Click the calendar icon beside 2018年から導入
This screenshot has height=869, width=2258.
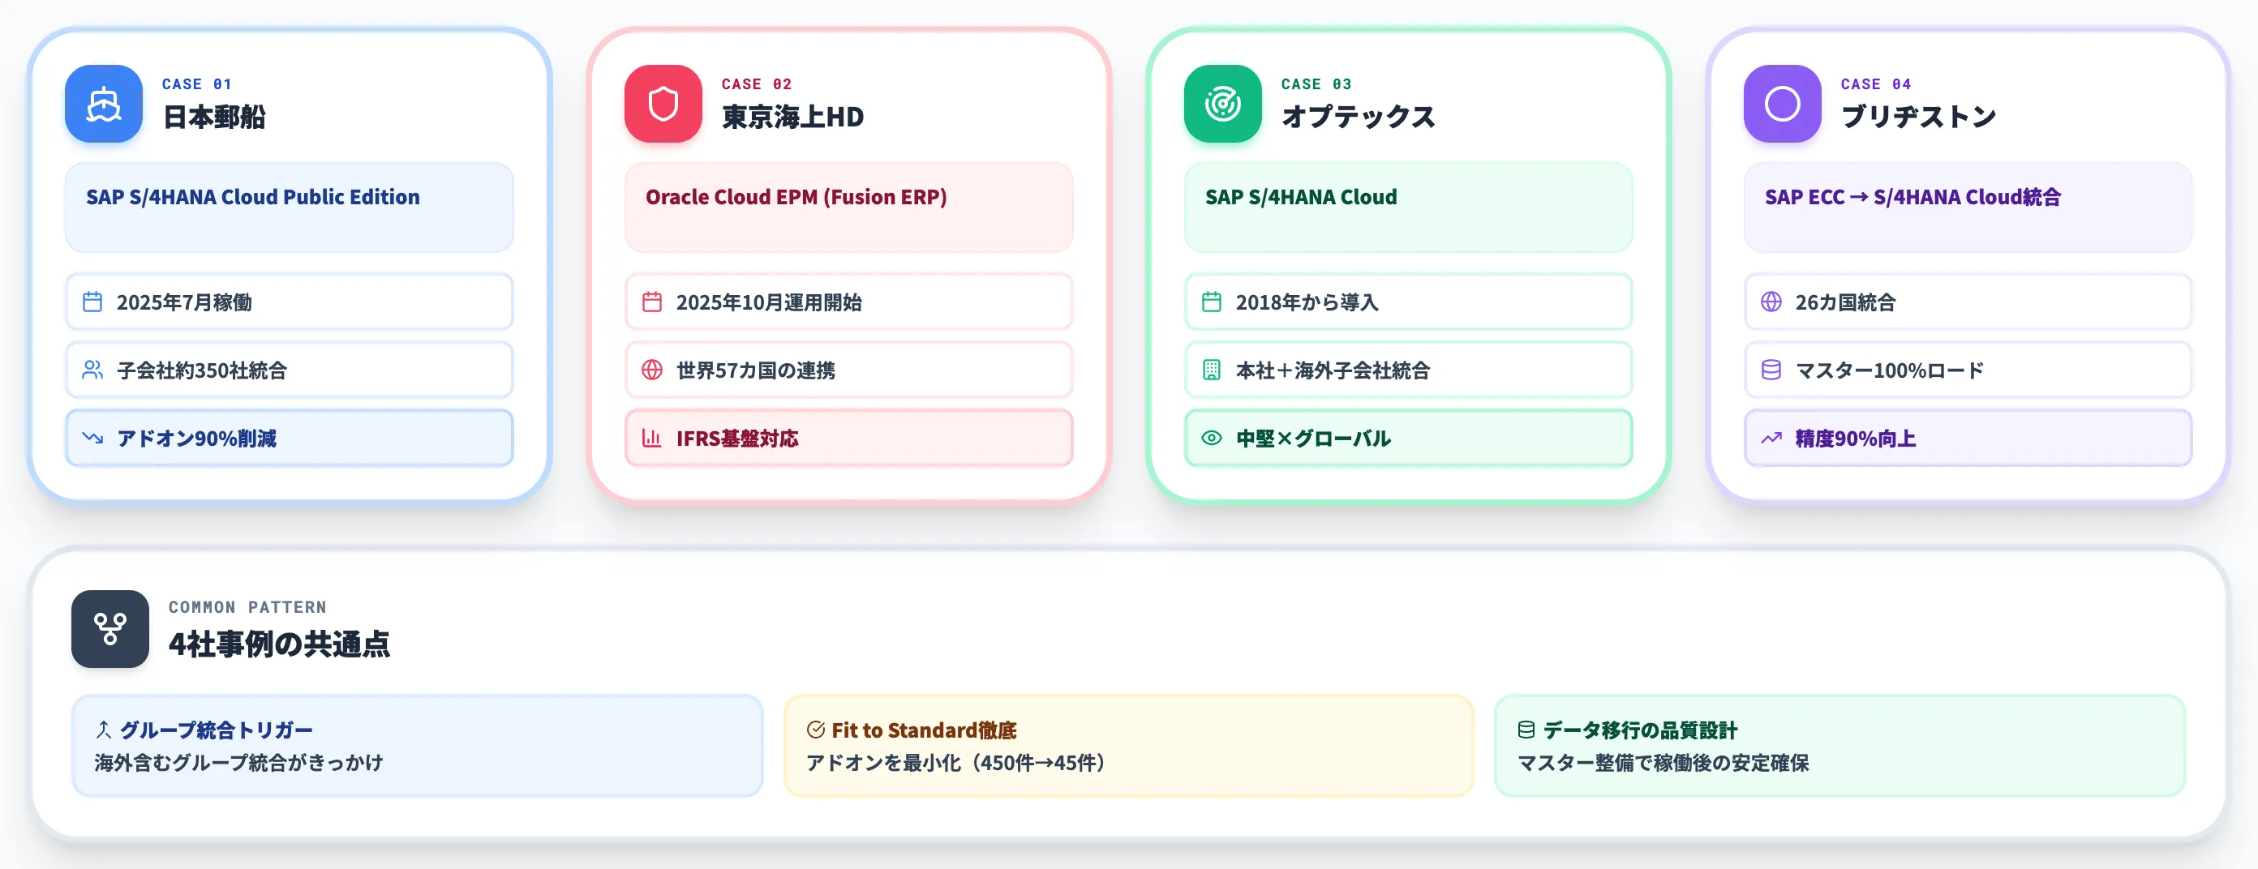(x=1212, y=302)
